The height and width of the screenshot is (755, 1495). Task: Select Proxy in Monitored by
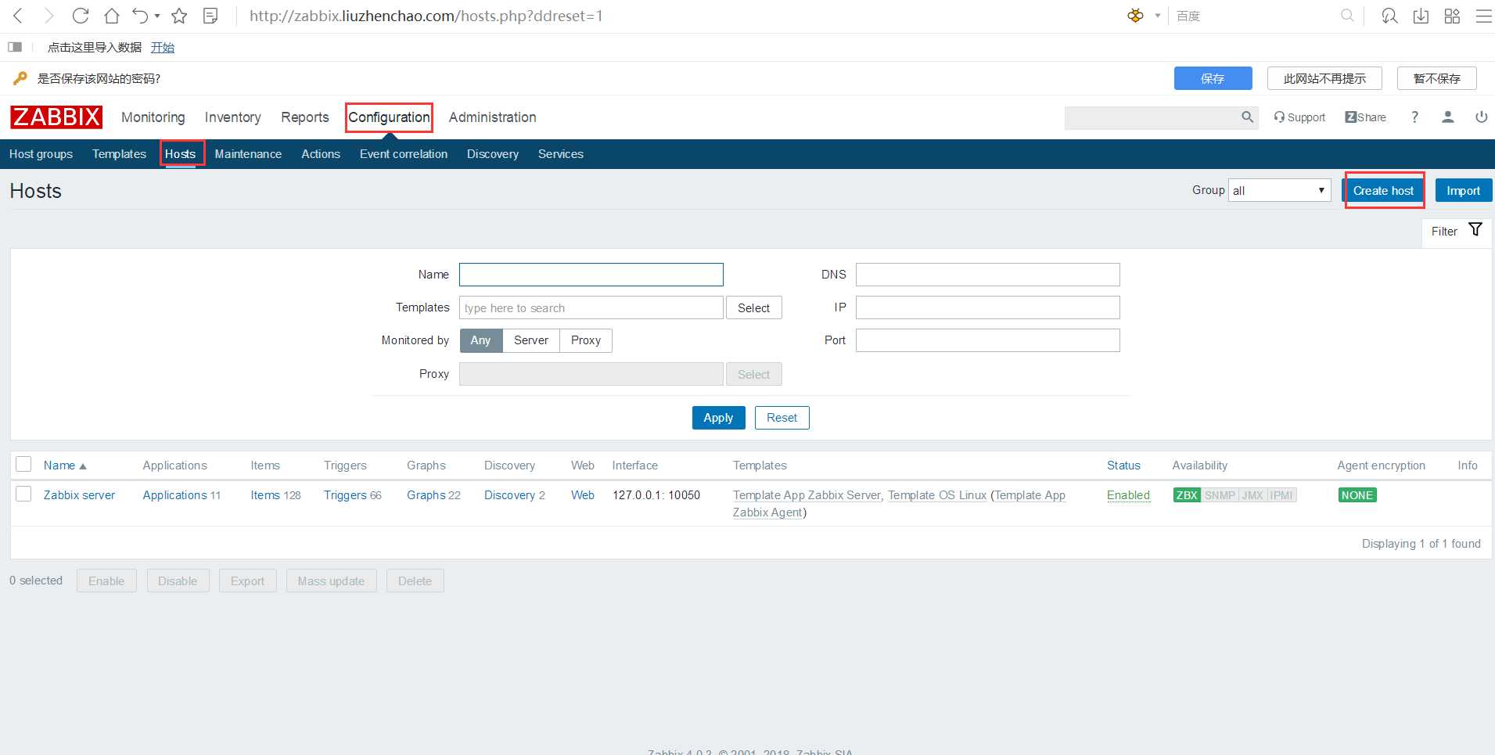click(x=586, y=340)
